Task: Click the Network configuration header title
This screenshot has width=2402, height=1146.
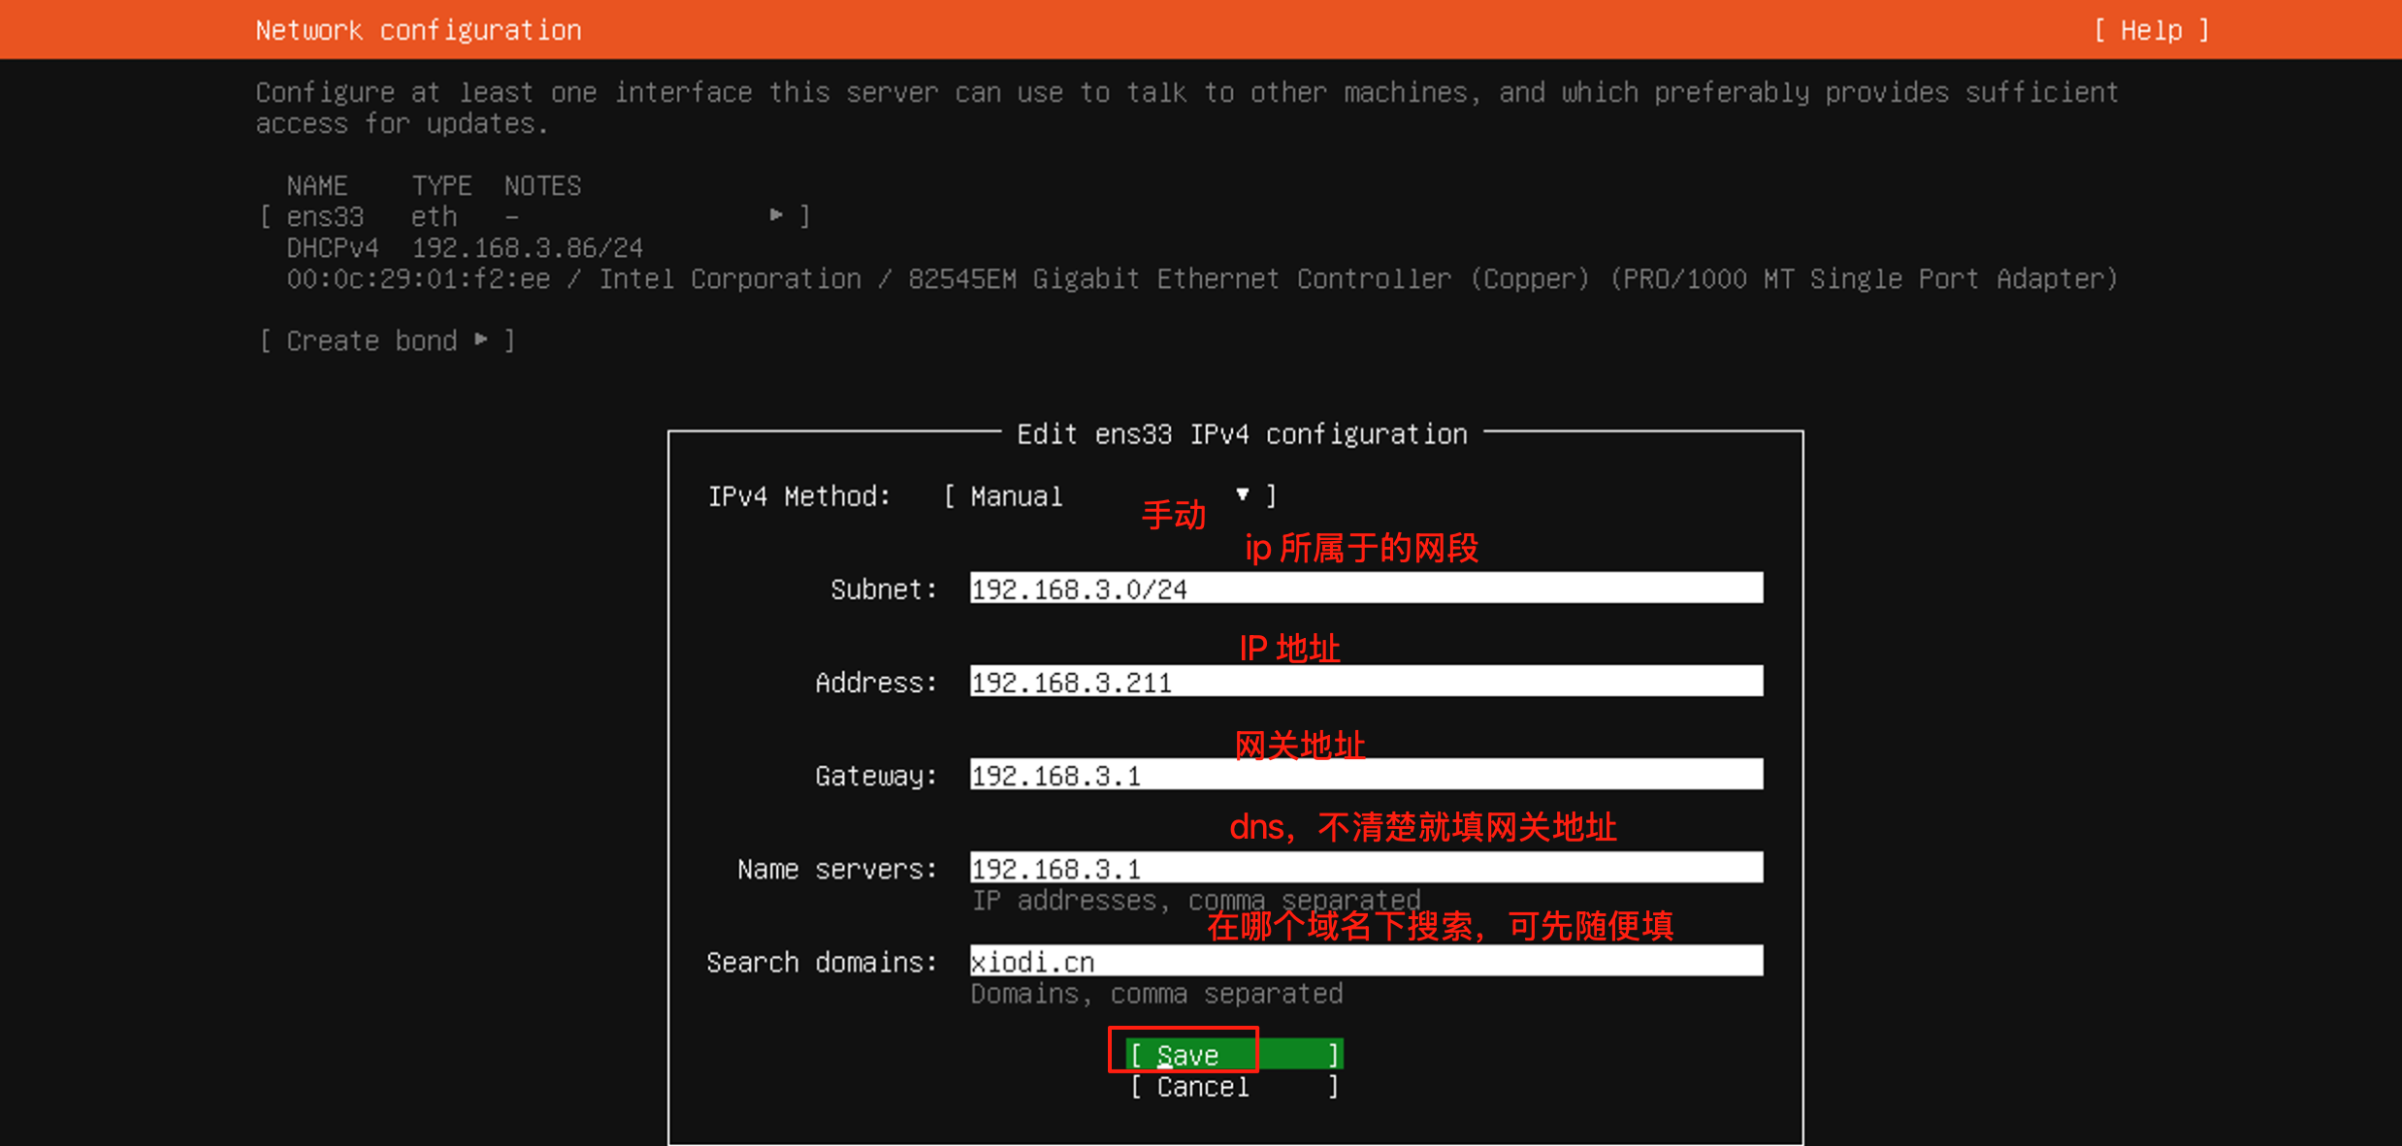Action: 418,30
